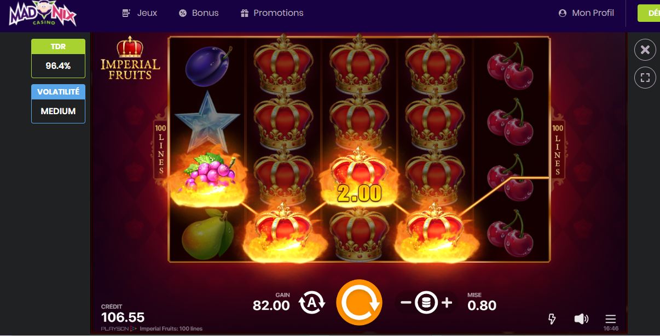Click the Imperial Fruits crown logo

(130, 58)
